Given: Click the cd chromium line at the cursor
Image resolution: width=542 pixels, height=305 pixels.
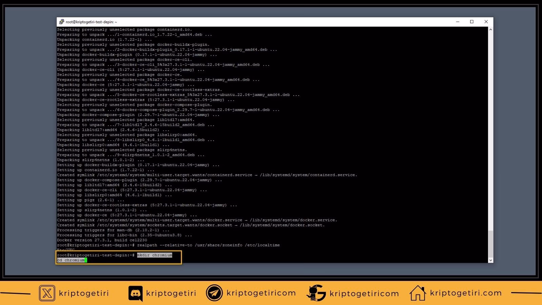Looking at the screenshot, I should [x=71, y=260].
